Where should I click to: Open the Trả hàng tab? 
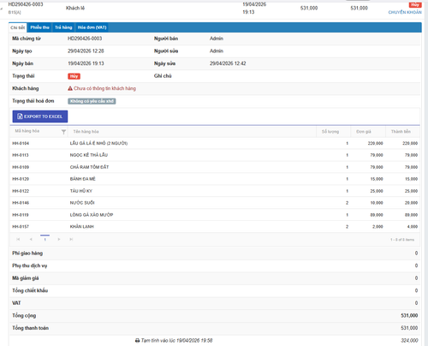click(63, 27)
